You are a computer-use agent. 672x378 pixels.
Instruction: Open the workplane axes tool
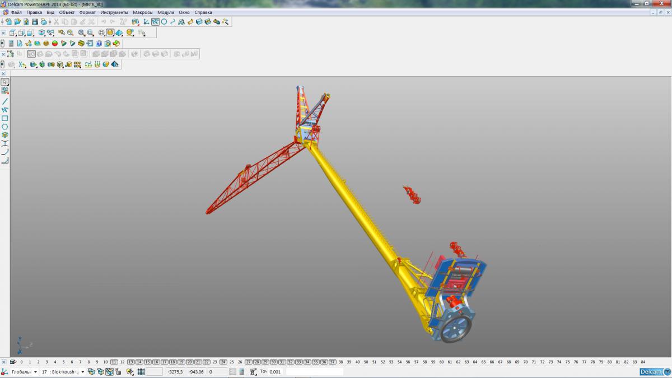click(146, 22)
